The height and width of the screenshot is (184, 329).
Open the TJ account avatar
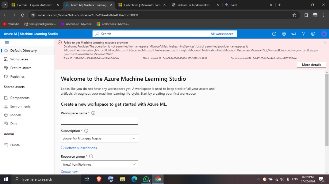click(x=324, y=34)
